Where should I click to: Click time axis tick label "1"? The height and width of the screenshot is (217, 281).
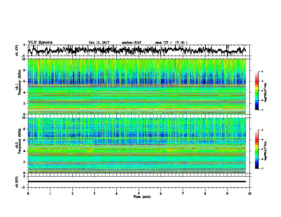click(50, 194)
